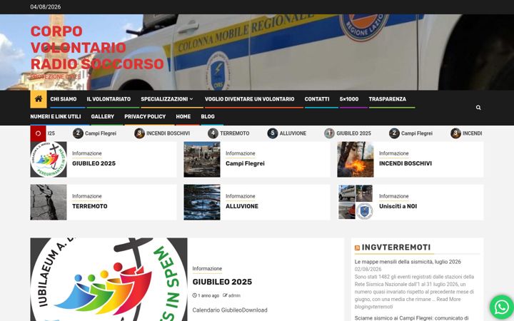Click ticker text GIUBILEO 2025

pyautogui.click(x=353, y=133)
